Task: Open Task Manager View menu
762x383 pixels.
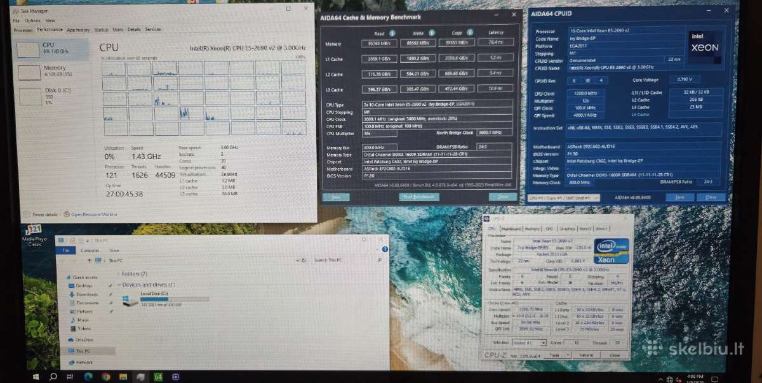Action: (x=50, y=21)
